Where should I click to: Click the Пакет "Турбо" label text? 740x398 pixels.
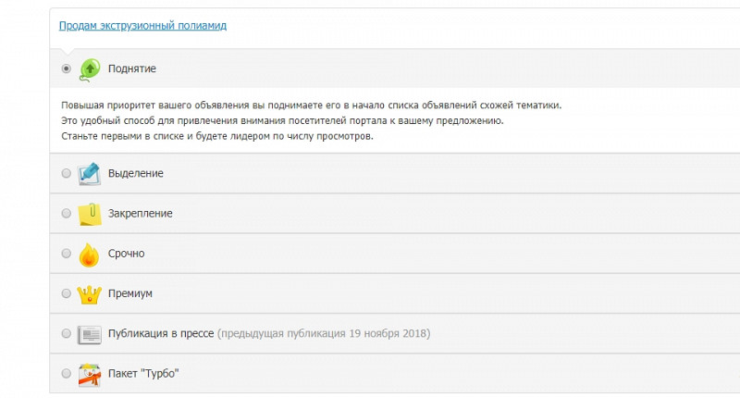coord(143,373)
